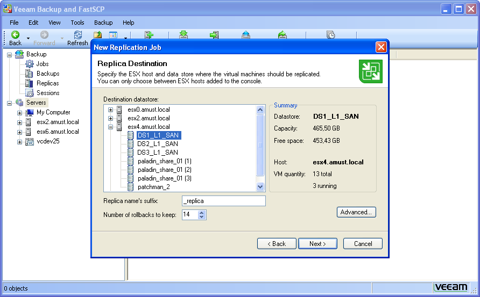This screenshot has width=480, height=297.
Task: Open the View menu
Action: [54, 23]
